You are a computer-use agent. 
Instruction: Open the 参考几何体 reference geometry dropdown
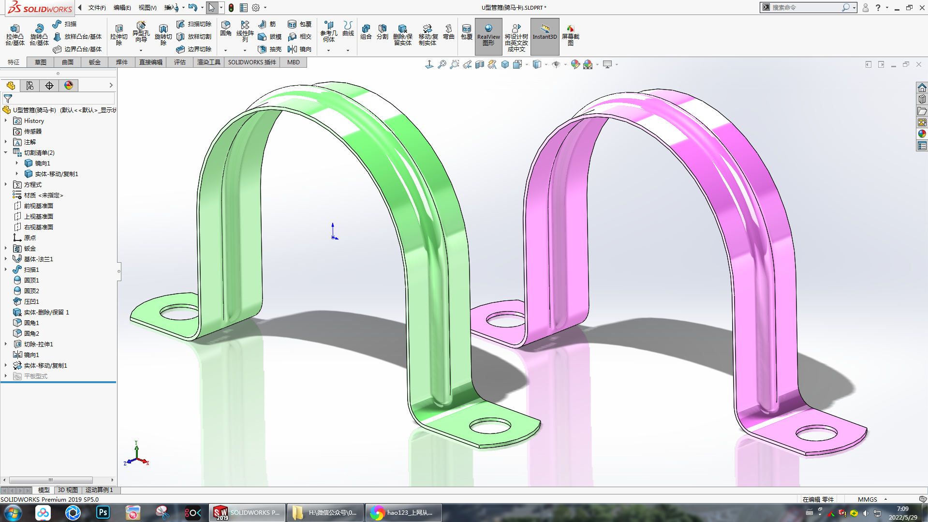[x=329, y=50]
